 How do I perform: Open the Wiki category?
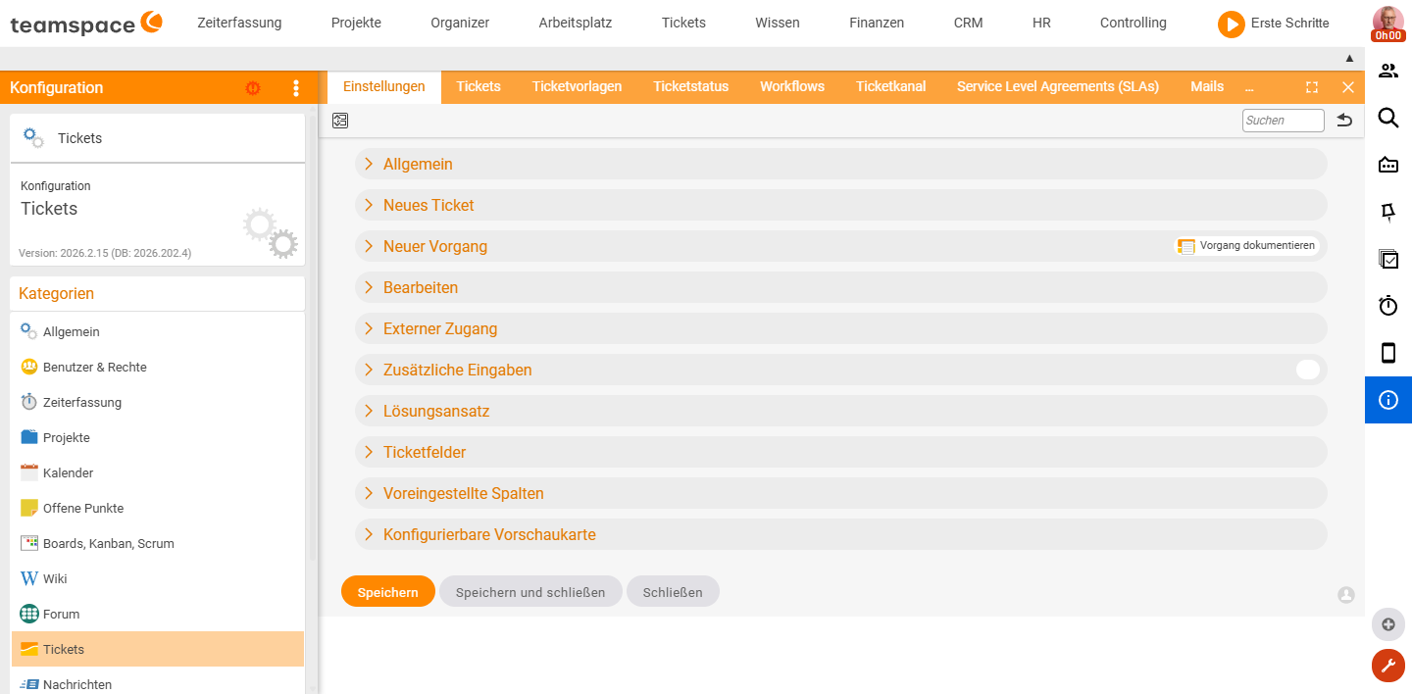click(157, 579)
